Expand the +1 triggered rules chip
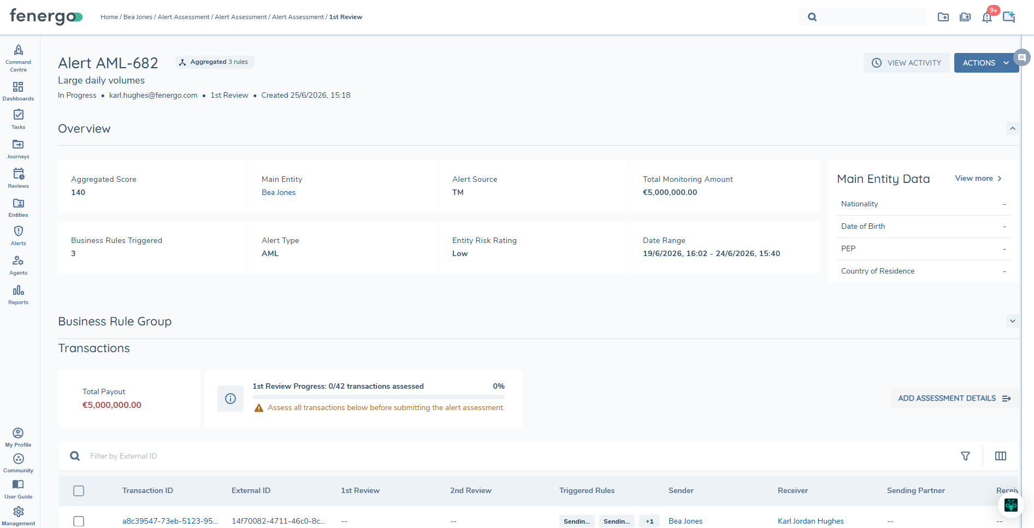 click(649, 521)
